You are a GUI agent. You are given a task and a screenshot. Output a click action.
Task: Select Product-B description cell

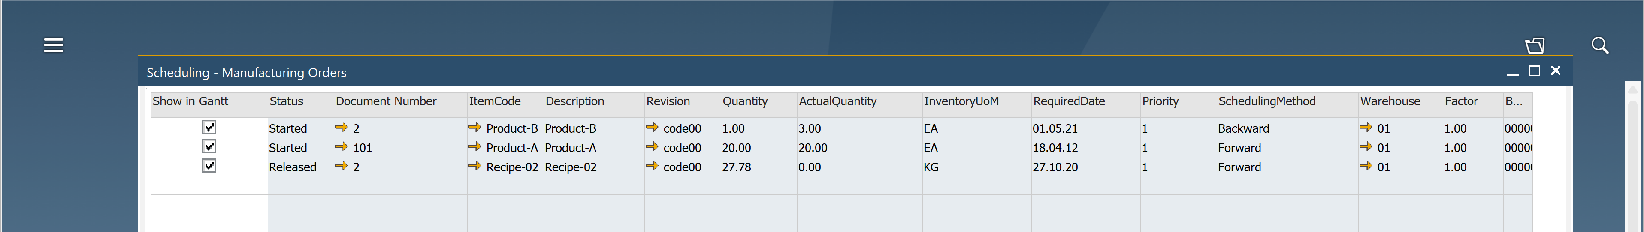pyautogui.click(x=593, y=128)
